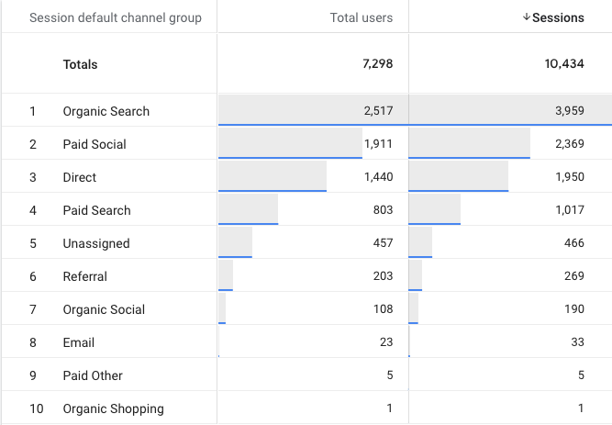Select the Organic Shopping channel row
This screenshot has height=425, width=612.
[x=113, y=408]
